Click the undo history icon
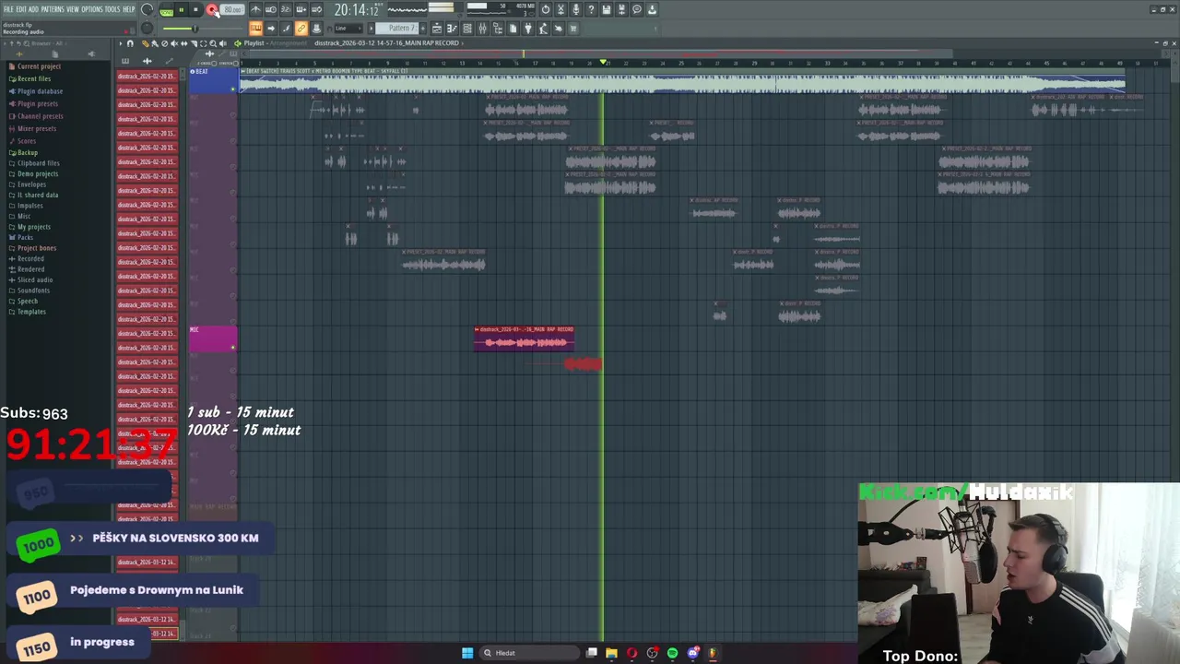Viewport: 1180px width, 664px height. point(545,9)
